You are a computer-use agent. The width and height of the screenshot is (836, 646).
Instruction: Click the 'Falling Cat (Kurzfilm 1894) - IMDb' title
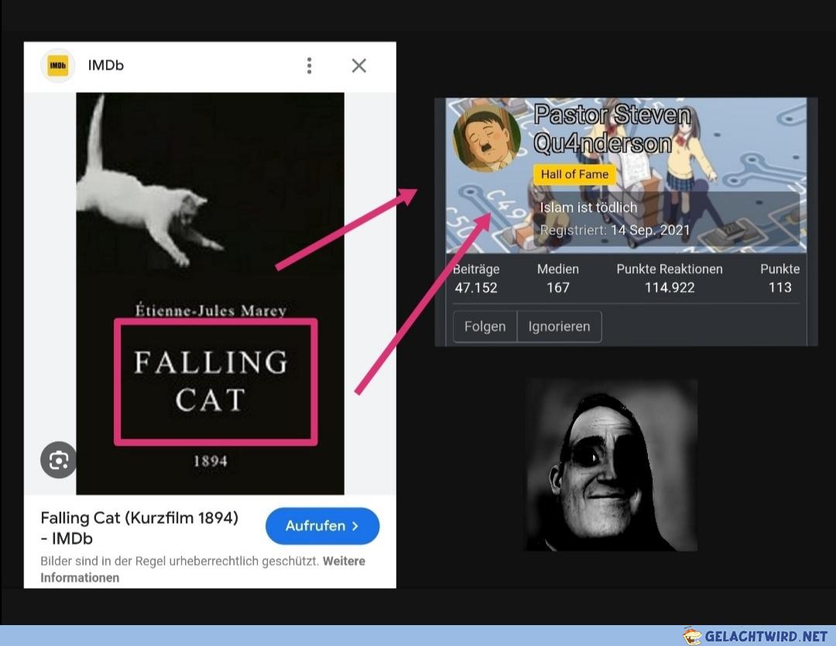tap(139, 528)
